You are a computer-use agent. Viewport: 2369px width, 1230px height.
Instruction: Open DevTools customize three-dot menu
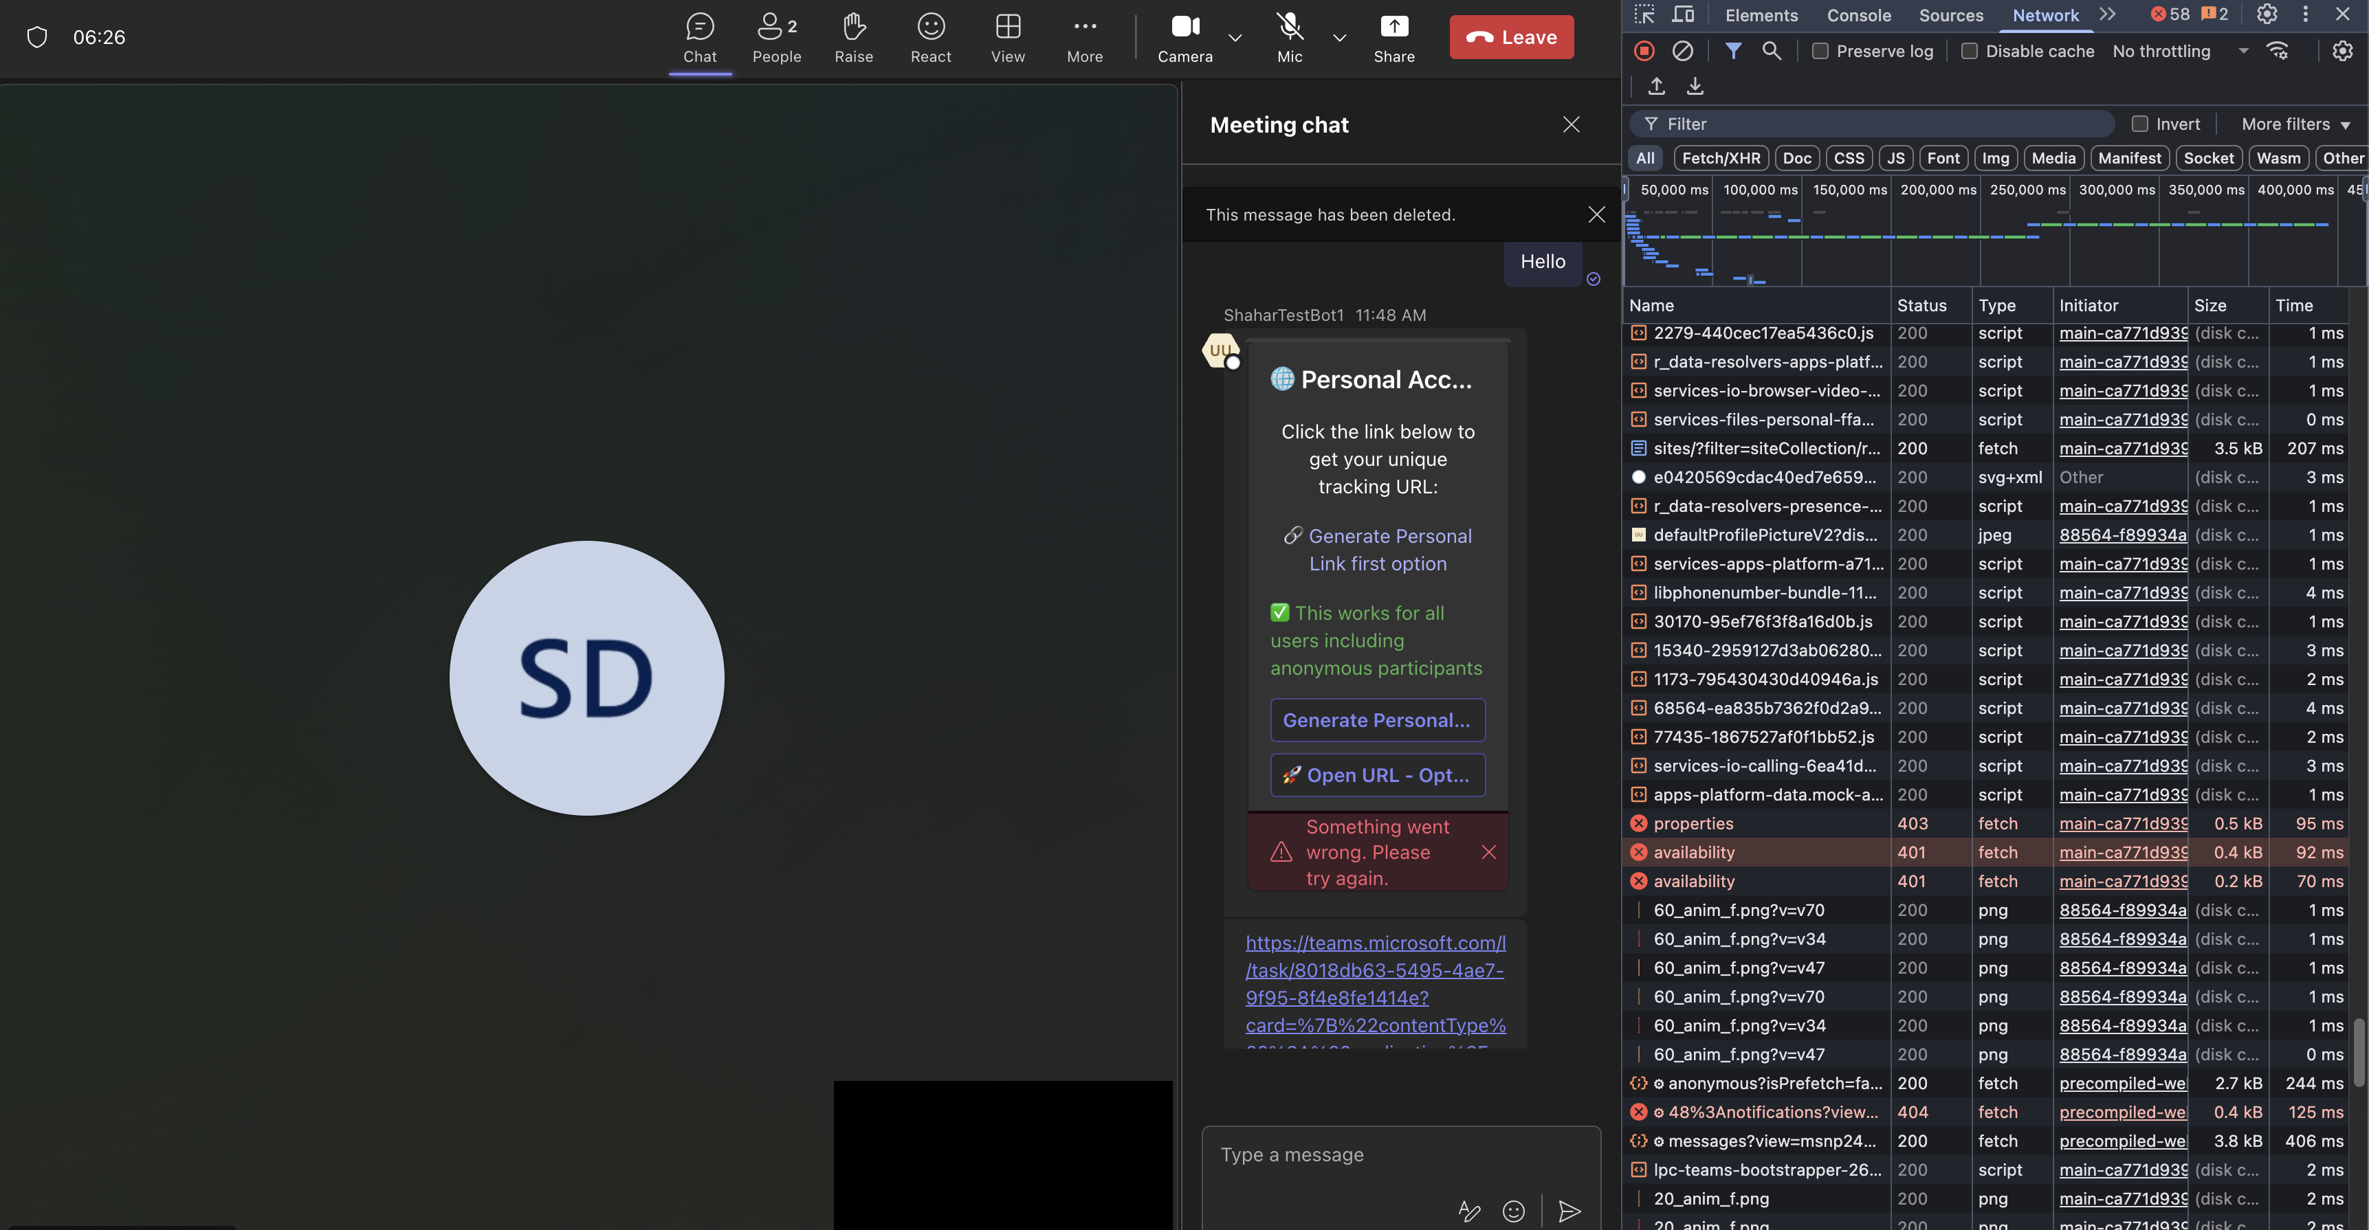[x=2304, y=14]
